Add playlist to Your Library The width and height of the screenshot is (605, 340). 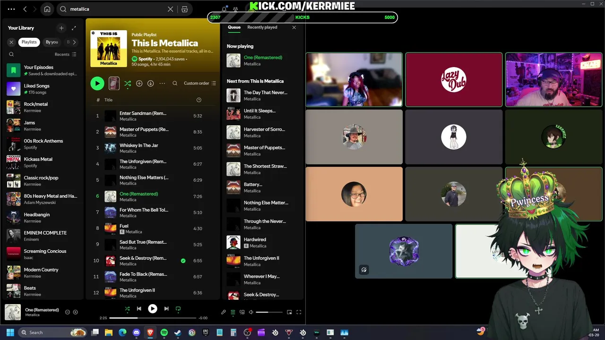point(139,84)
